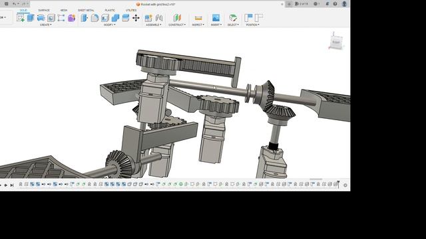The image size is (426, 239).
Task: Click the first feature in the timeline
Action: tap(21, 185)
